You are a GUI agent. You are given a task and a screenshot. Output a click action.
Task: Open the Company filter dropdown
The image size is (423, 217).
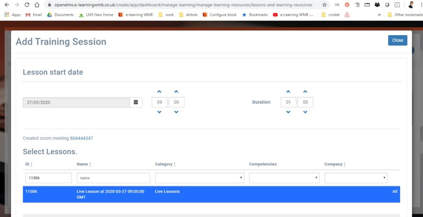pos(356,178)
